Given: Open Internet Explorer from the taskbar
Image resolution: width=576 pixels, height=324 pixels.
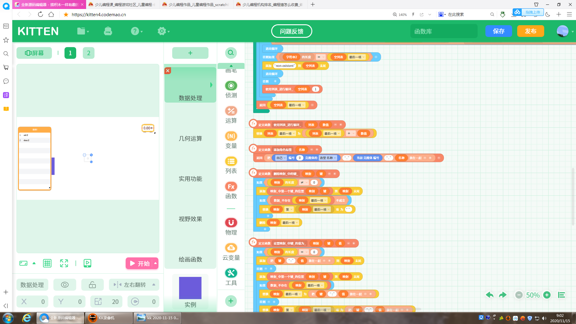Looking at the screenshot, I should [x=27, y=318].
